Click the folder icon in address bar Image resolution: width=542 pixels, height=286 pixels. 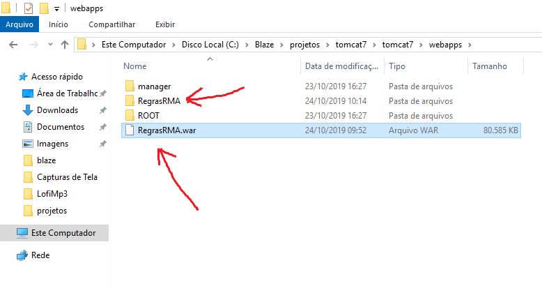(82, 45)
